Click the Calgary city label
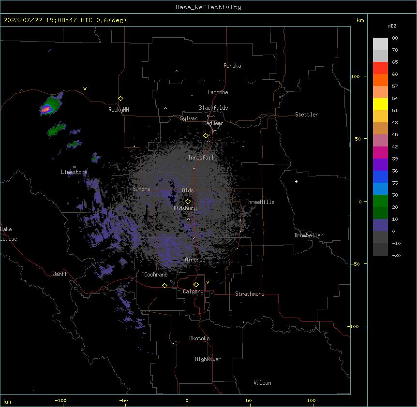417x407 pixels. click(x=193, y=291)
